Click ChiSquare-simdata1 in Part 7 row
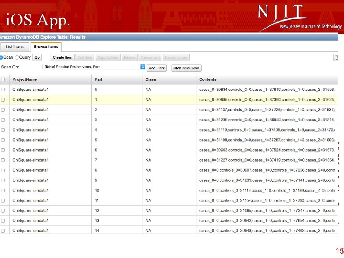This screenshot has height=258, width=344. 31,160
